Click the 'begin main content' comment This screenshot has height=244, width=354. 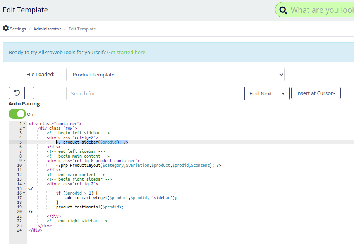click(x=78, y=156)
